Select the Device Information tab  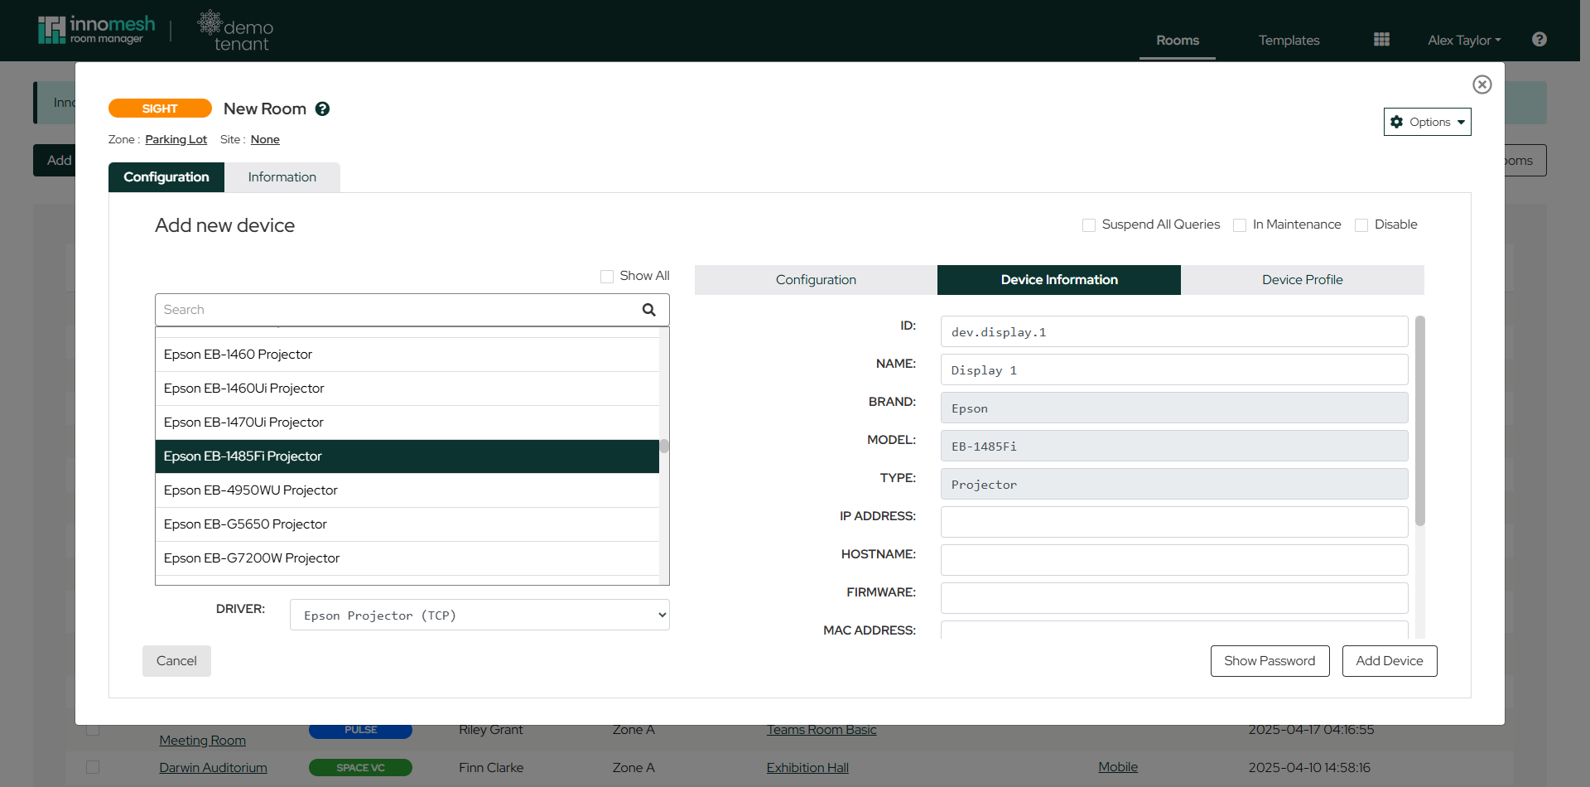[x=1059, y=280]
